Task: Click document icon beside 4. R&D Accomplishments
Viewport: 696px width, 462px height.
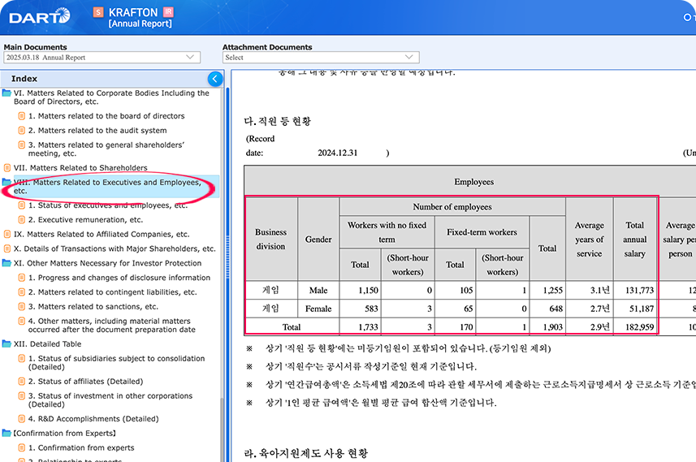Action: tap(21, 418)
